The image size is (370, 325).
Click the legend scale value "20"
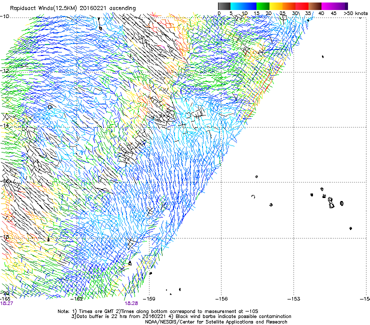click(x=269, y=13)
